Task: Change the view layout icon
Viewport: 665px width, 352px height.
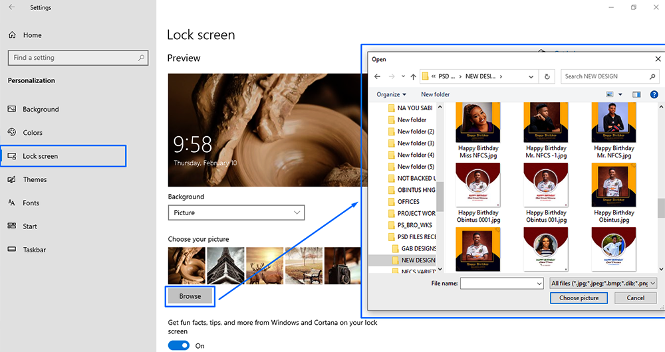Action: pyautogui.click(x=610, y=94)
